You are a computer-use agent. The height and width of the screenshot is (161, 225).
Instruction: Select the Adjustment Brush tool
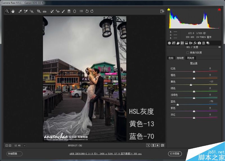tap(63, 11)
